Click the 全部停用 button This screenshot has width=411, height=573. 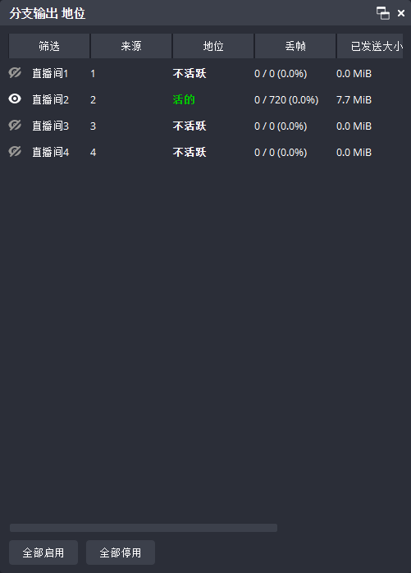coord(121,552)
